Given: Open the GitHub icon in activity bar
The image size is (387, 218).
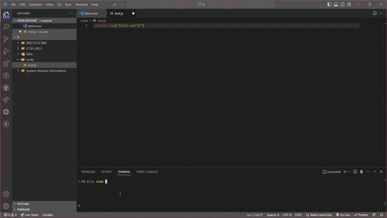Looking at the screenshot, I should tap(6, 88).
